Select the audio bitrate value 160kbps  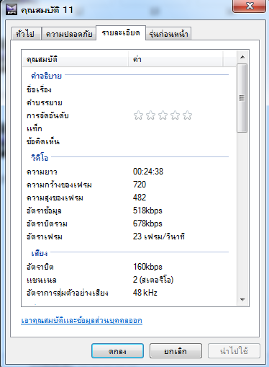click(147, 267)
